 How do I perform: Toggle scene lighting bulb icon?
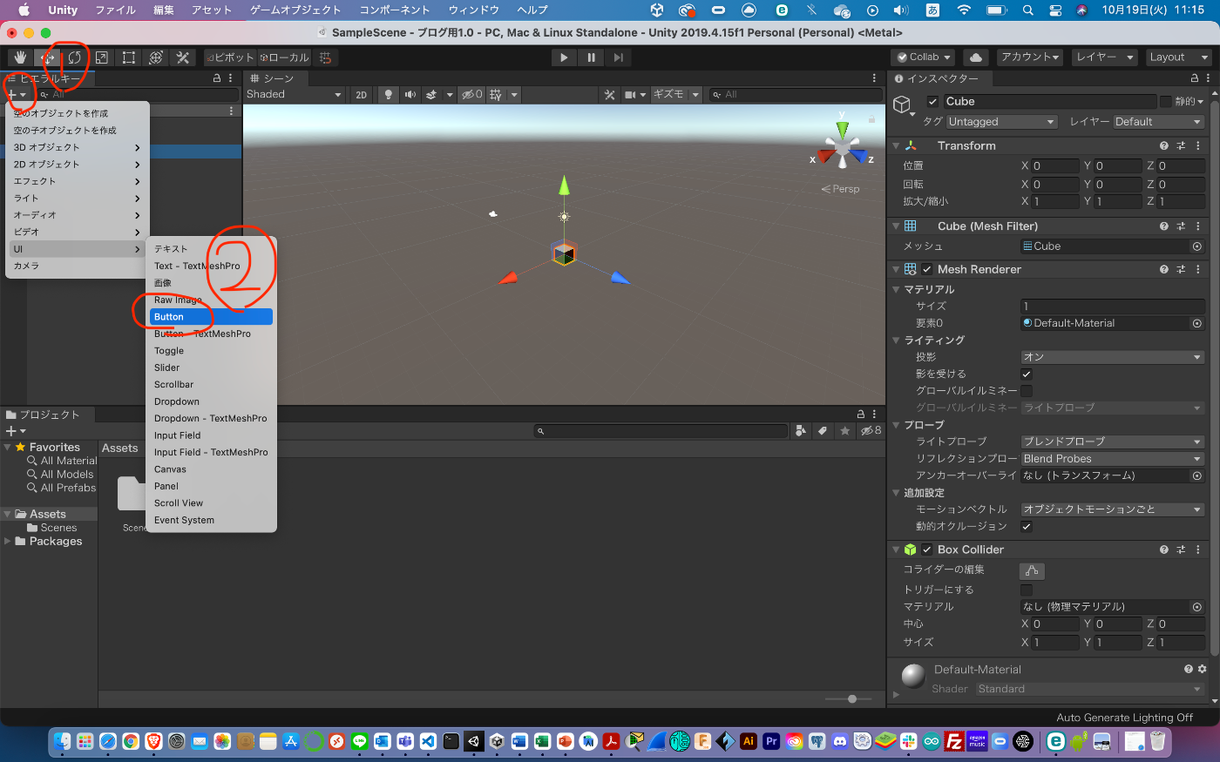click(x=388, y=95)
